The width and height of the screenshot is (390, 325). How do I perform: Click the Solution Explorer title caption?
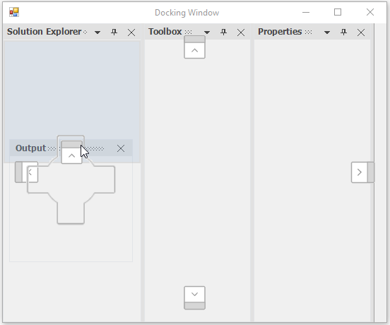click(x=44, y=32)
